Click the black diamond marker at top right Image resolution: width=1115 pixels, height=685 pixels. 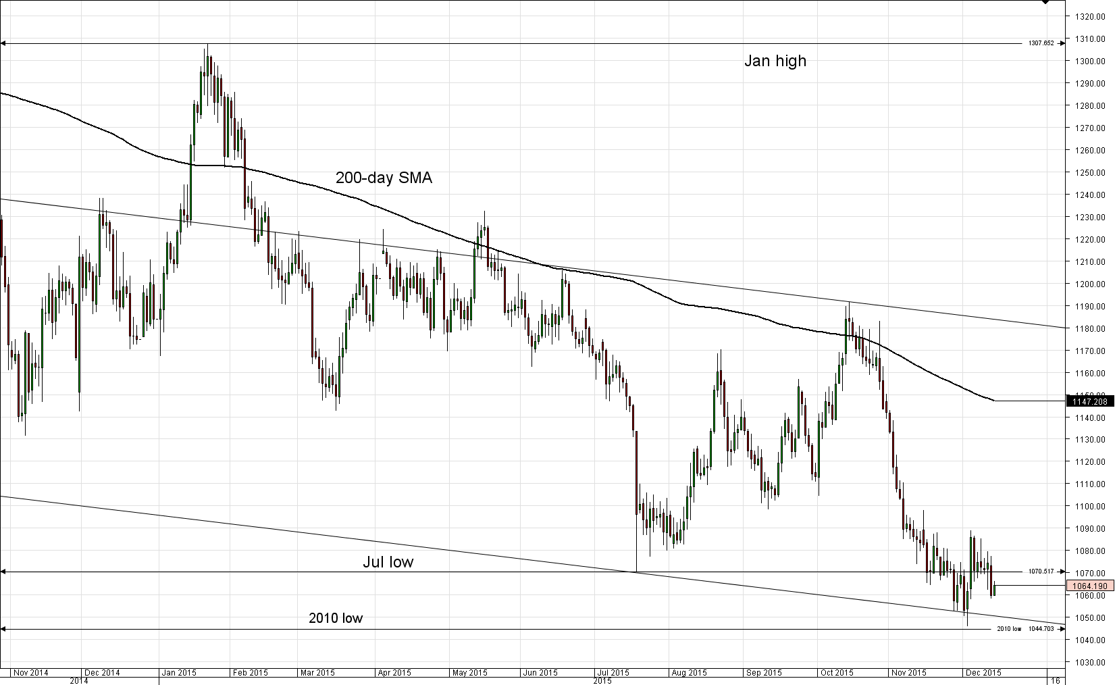point(1045,3)
